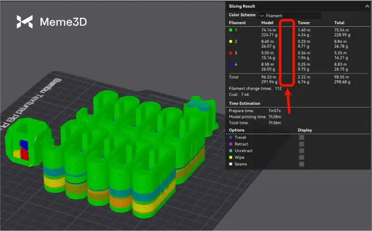The image size is (372, 231).
Task: Enable the Unretract display checkbox
Action: pos(301,150)
